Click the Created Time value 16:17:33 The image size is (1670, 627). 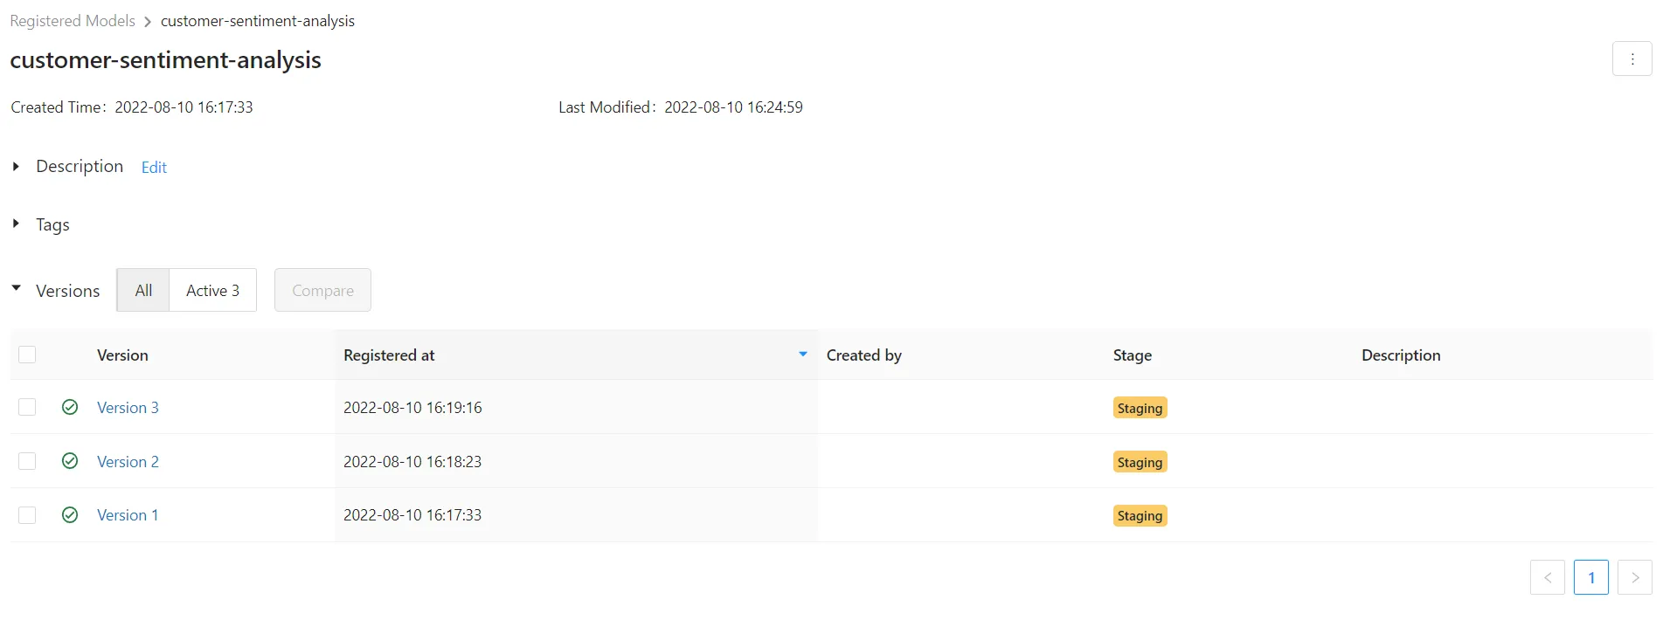(x=184, y=107)
